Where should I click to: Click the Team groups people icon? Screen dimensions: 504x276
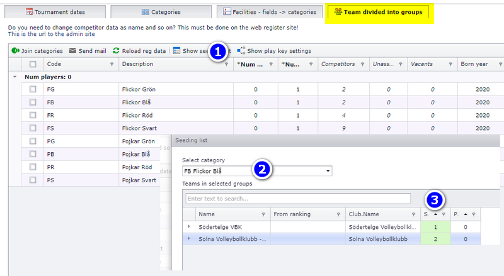(338, 11)
